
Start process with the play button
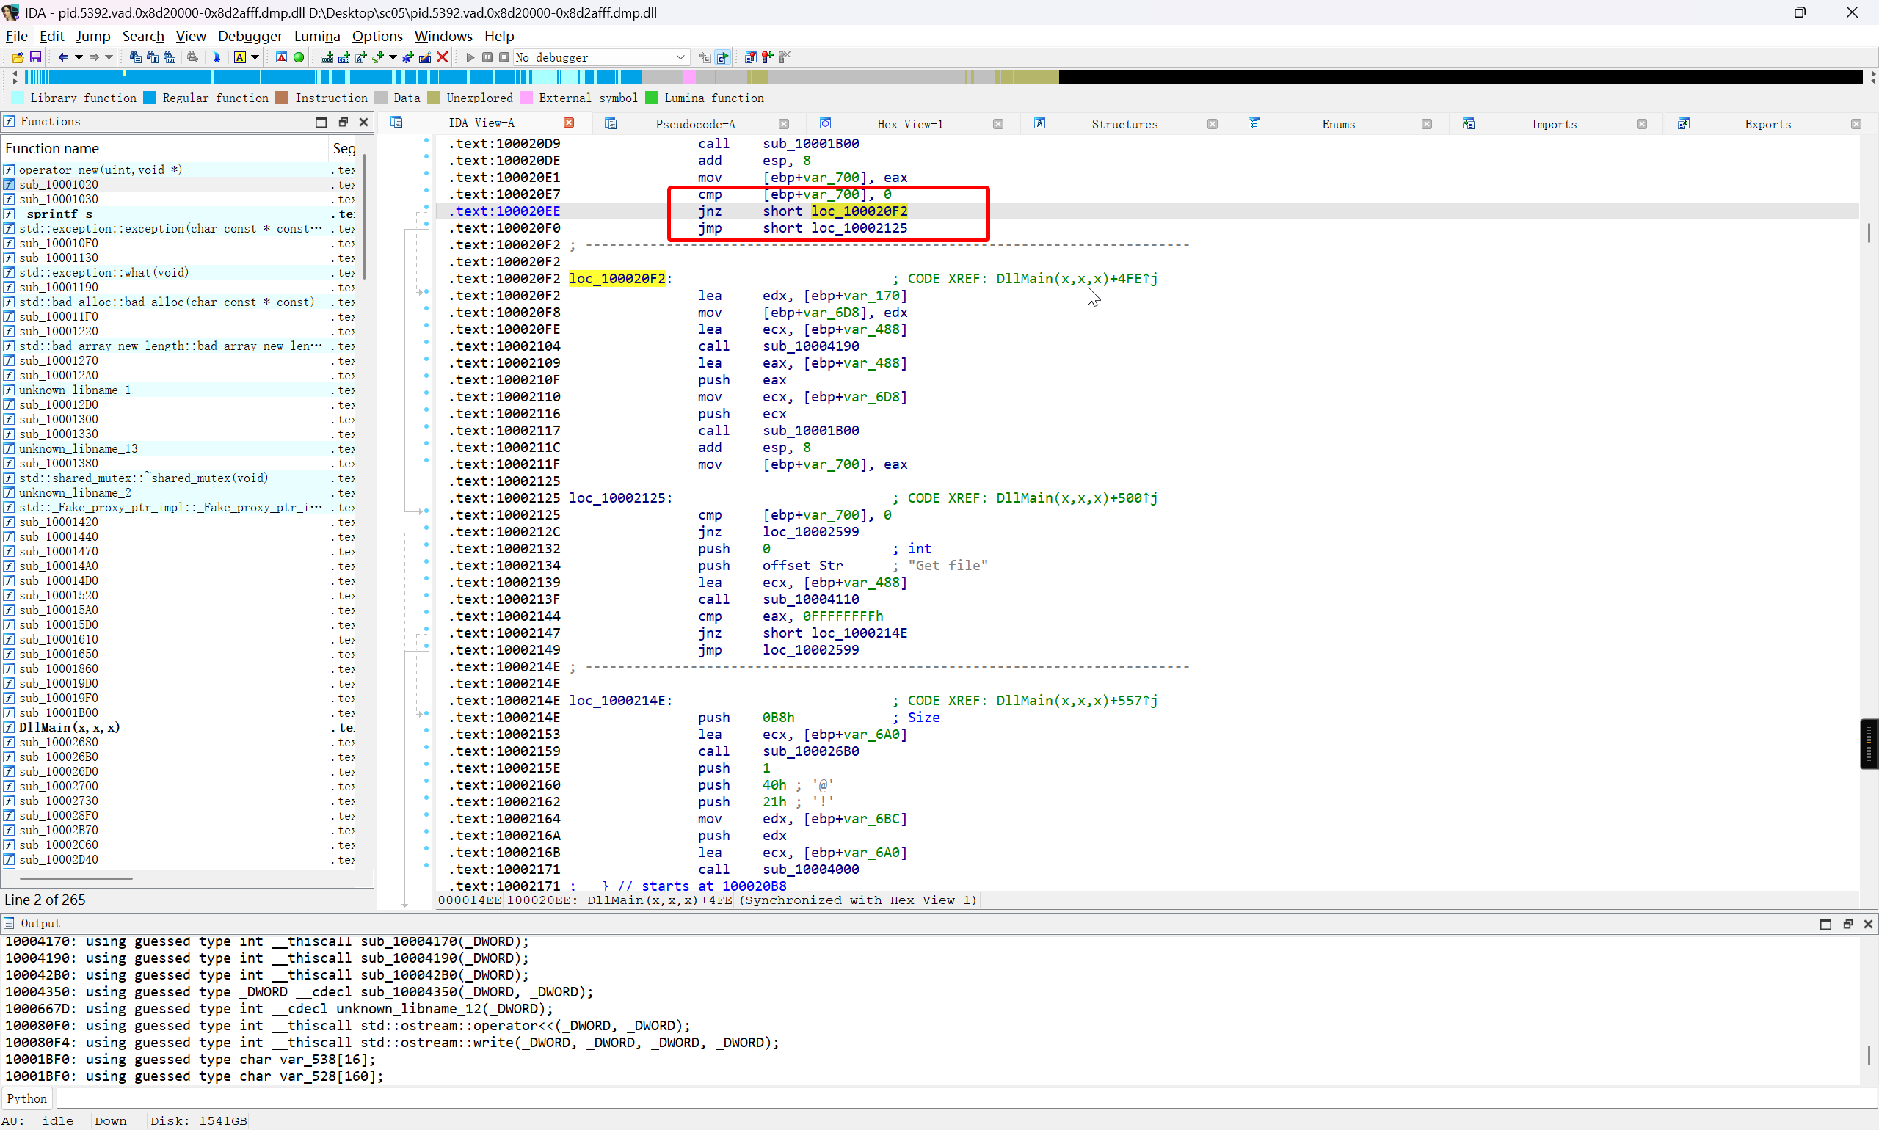click(470, 57)
